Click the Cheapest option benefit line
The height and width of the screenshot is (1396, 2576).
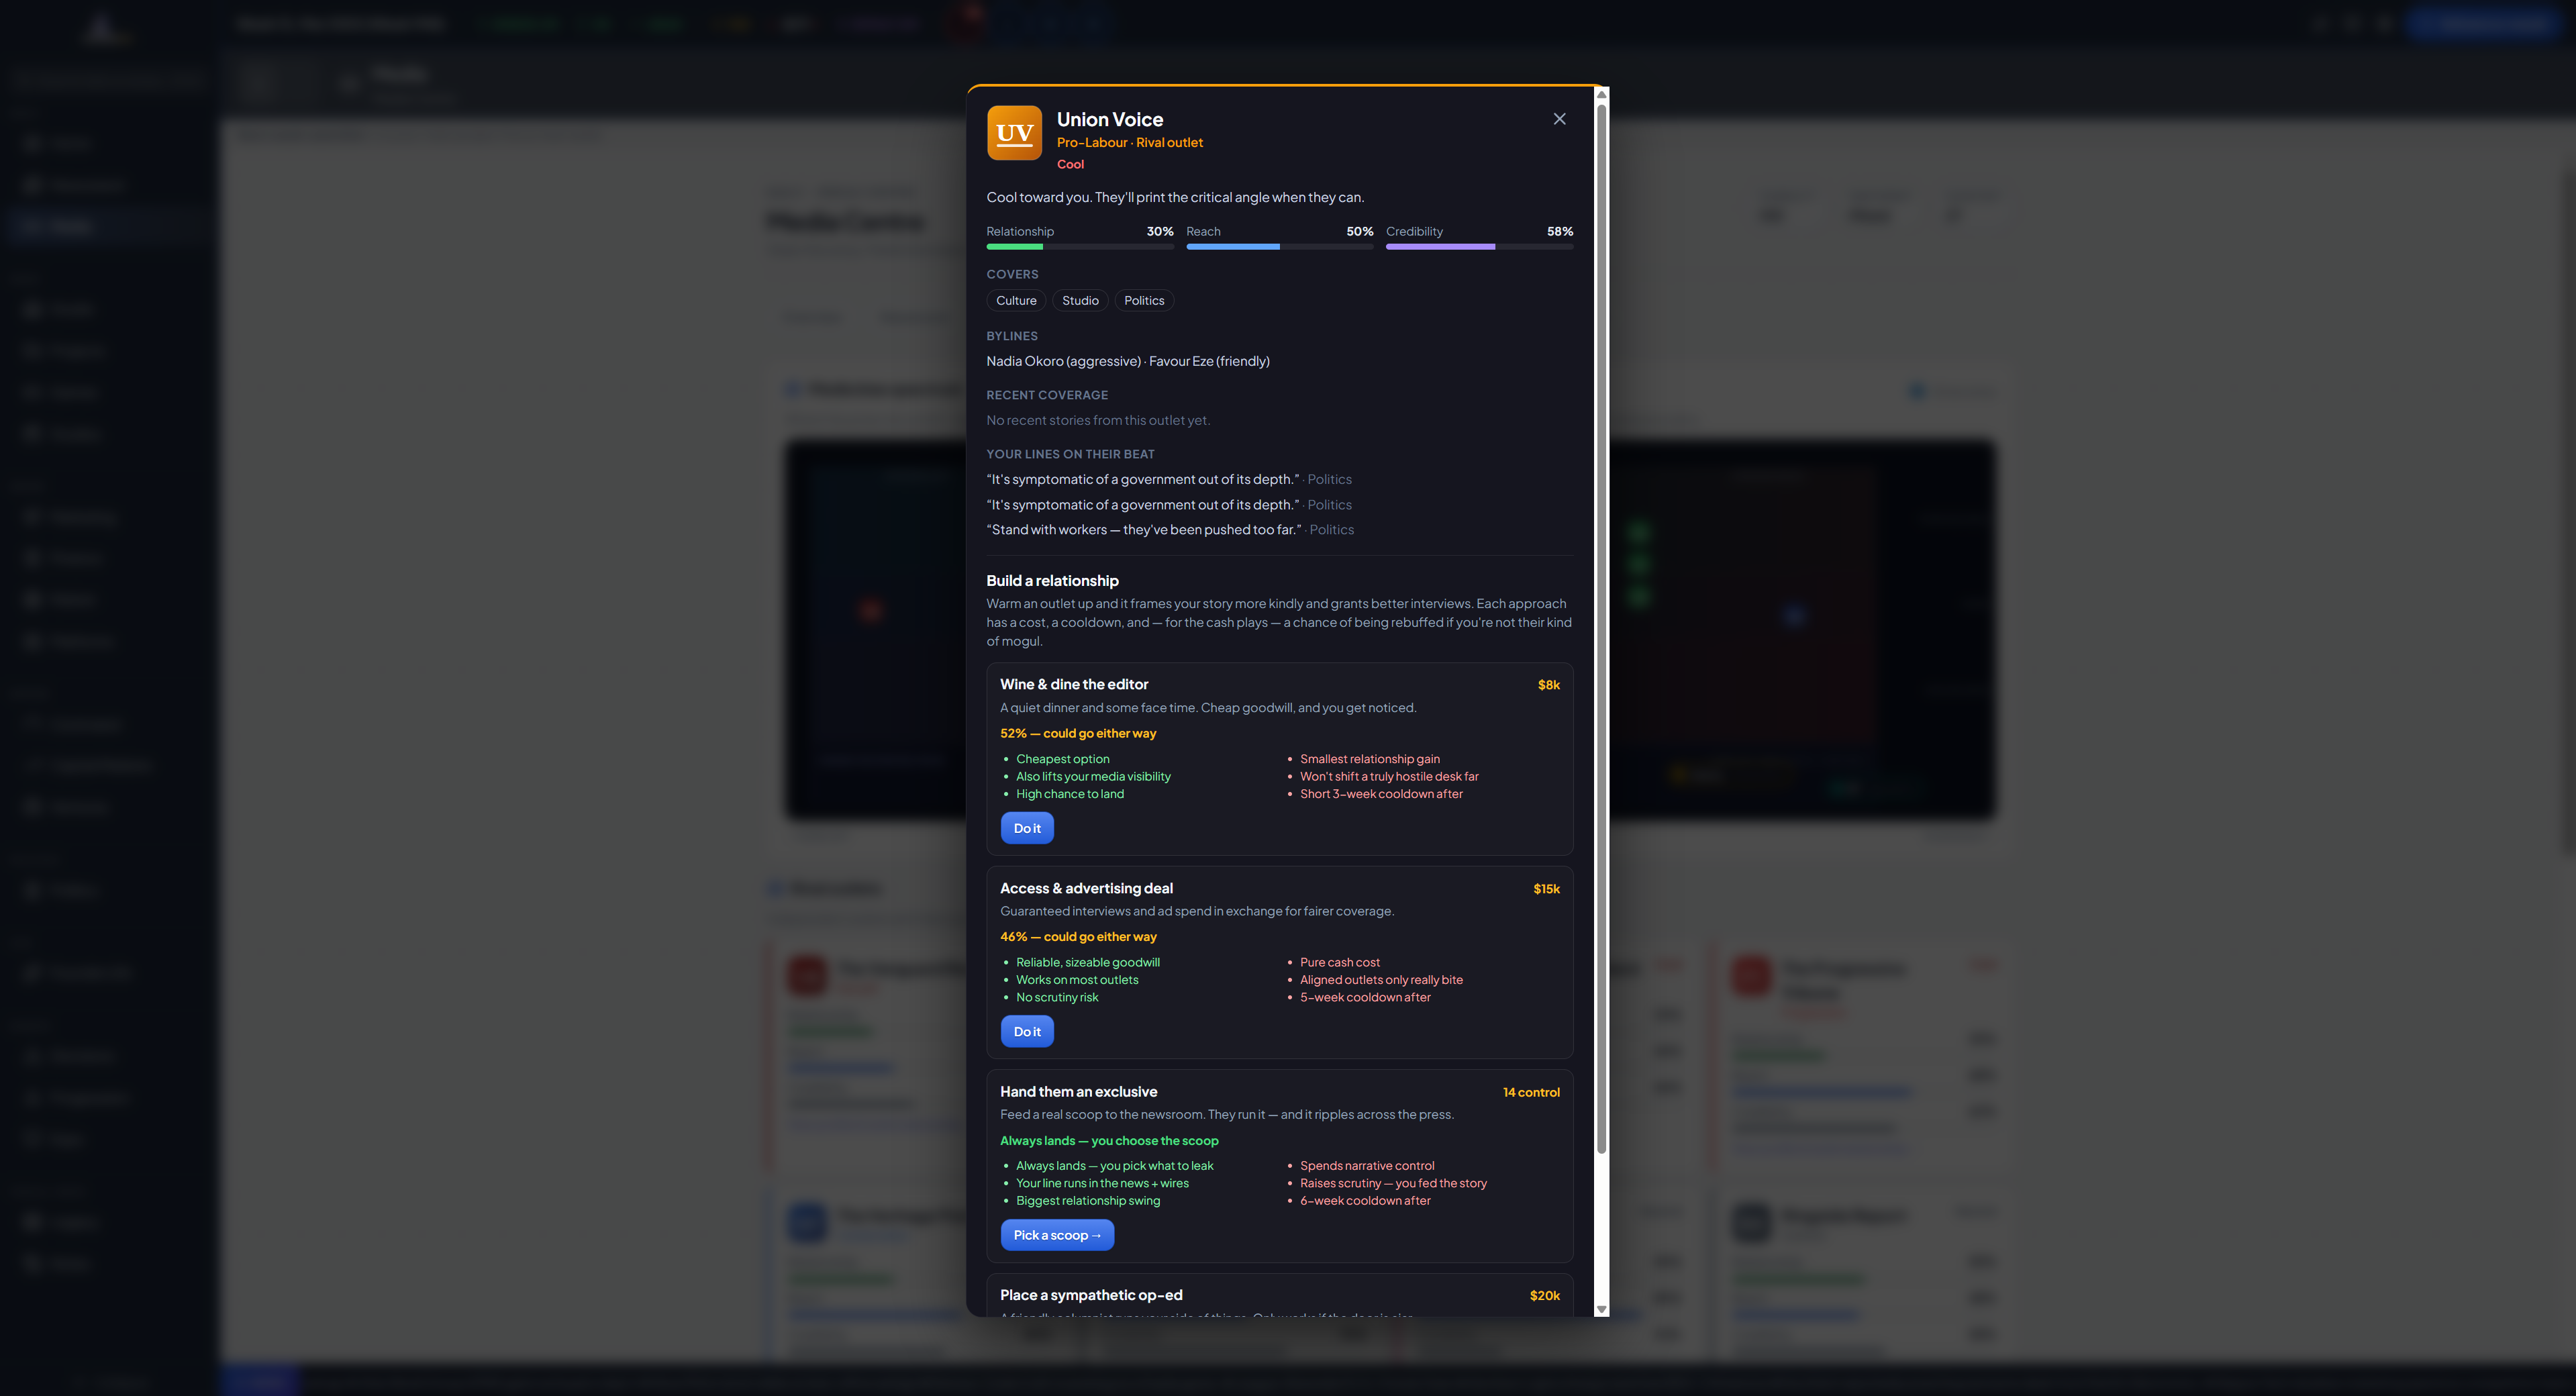click(x=1062, y=759)
